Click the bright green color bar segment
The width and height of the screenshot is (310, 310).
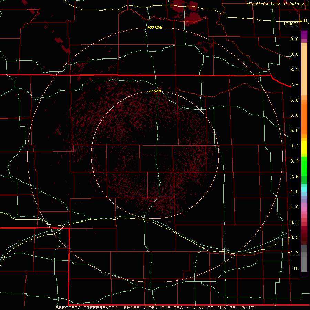pos(304,166)
